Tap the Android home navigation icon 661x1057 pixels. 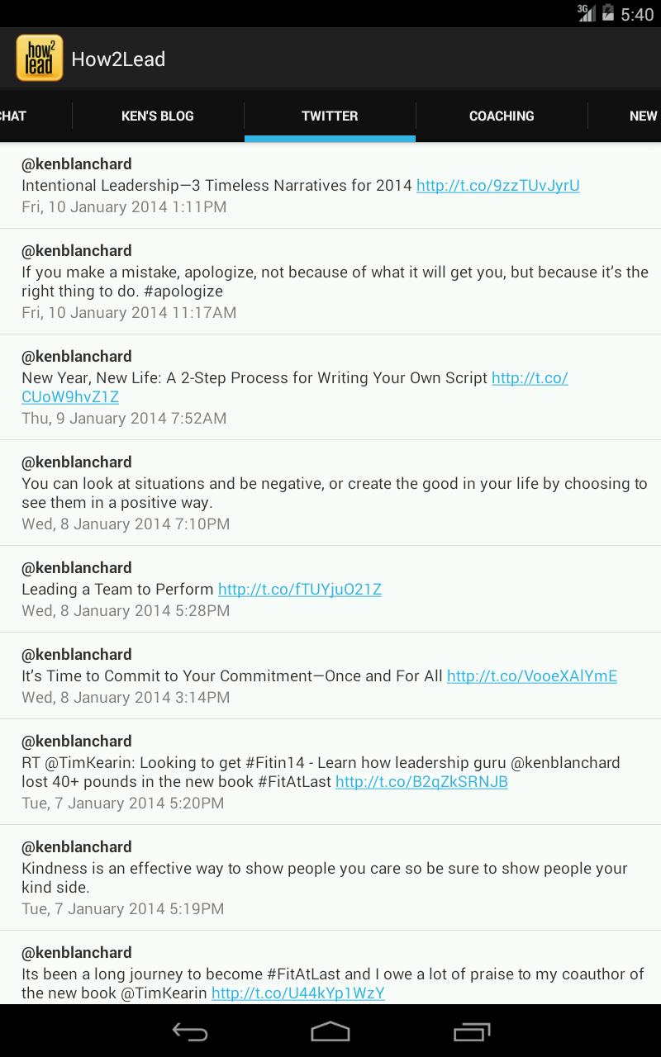(x=330, y=1031)
